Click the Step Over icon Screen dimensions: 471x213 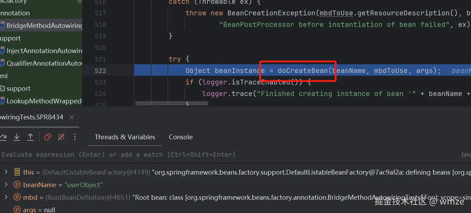[3, 137]
